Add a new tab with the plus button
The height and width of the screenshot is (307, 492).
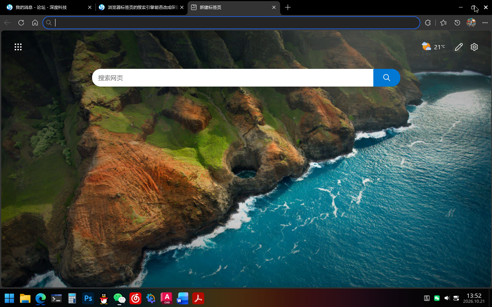click(x=288, y=7)
